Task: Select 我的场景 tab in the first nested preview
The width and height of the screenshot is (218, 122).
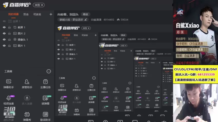Action: 66,35
